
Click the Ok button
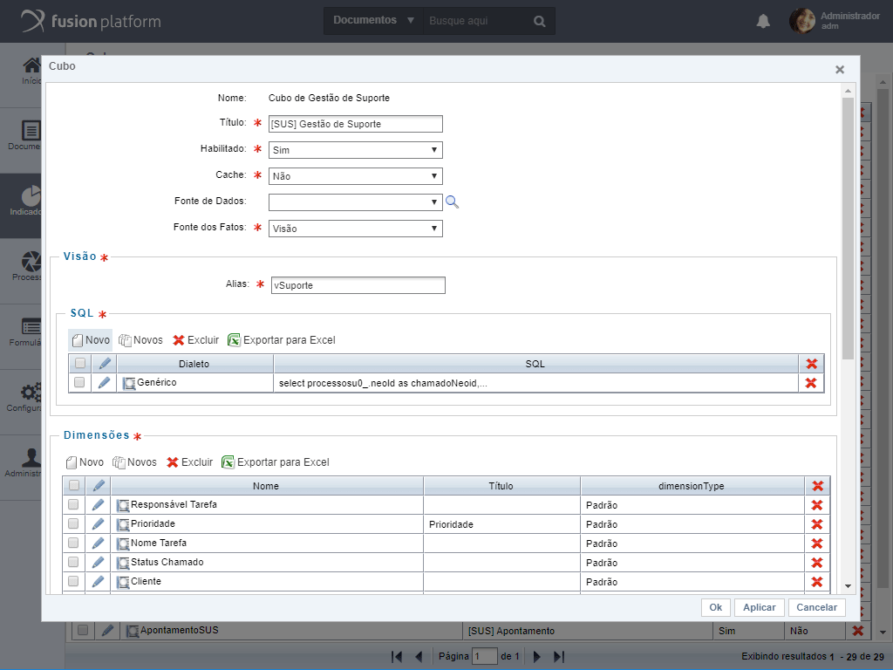point(716,607)
